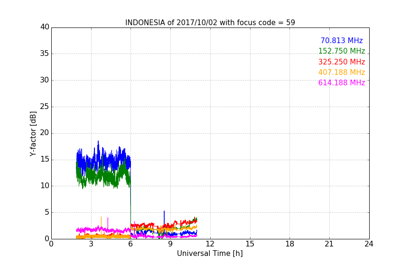The height and width of the screenshot is (273, 410).
Task: Click x-axis tick value 24
Action: click(369, 244)
